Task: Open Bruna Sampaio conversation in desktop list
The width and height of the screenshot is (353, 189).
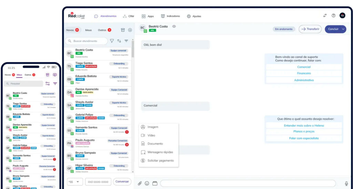Action: 98,156
